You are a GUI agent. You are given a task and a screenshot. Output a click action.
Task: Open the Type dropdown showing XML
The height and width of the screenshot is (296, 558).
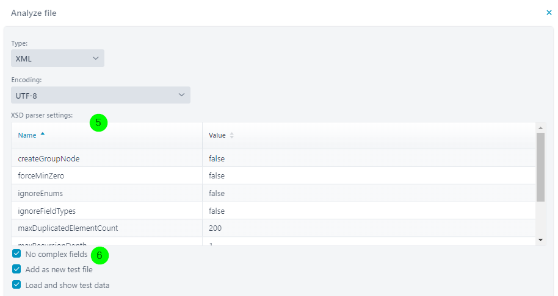[x=57, y=58]
